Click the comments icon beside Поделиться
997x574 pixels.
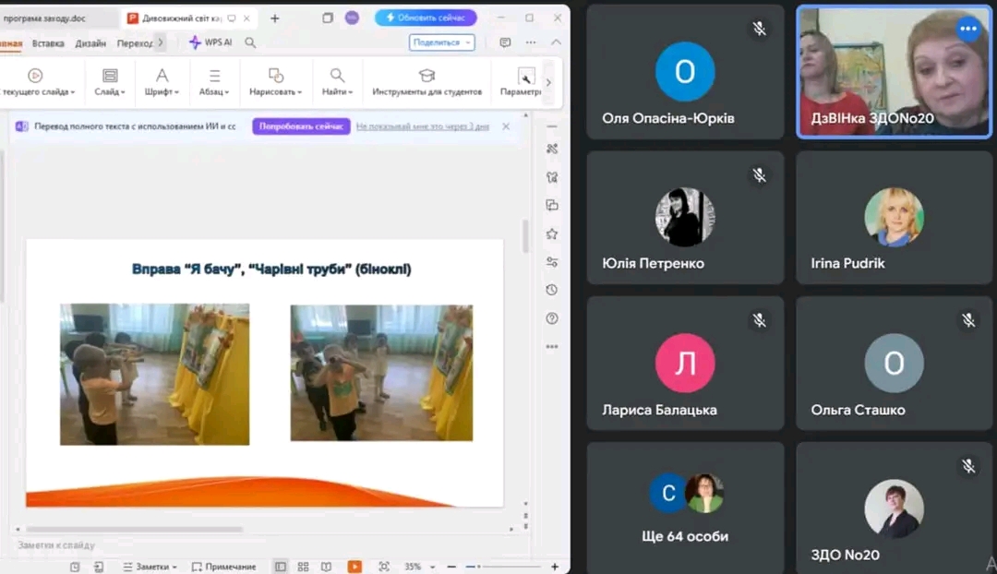pyautogui.click(x=505, y=42)
